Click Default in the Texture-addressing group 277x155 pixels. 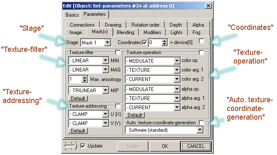point(78,131)
